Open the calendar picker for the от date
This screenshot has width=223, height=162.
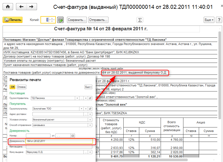pos(73,136)
